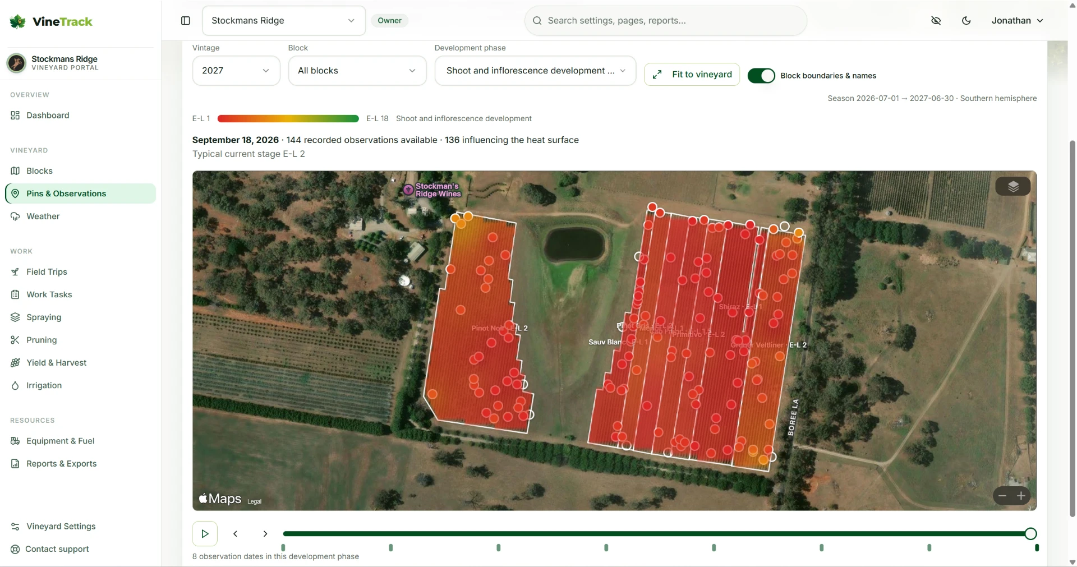This screenshot has height=567, width=1077.
Task: Open the Irrigation section
Action: coord(80,385)
